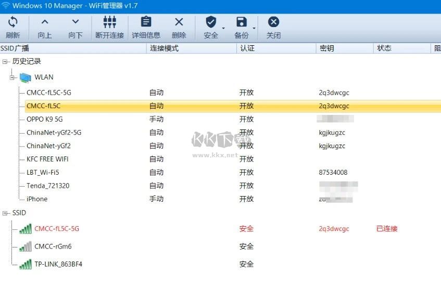Select history entry CMCC-fL5C-5G
The width and height of the screenshot is (441, 286).
coord(48,93)
